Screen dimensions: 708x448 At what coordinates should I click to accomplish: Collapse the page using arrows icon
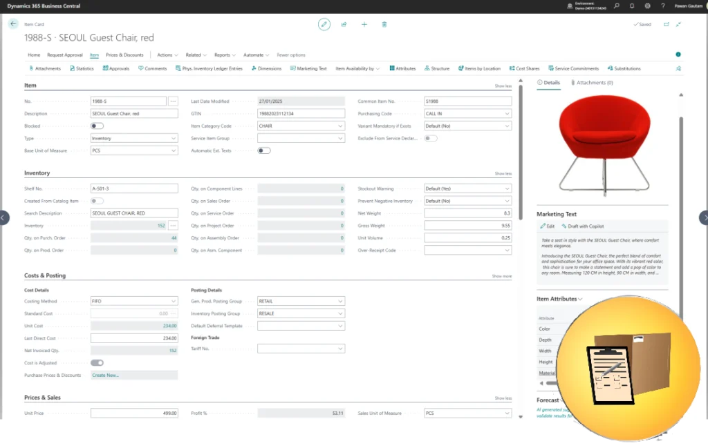click(679, 24)
